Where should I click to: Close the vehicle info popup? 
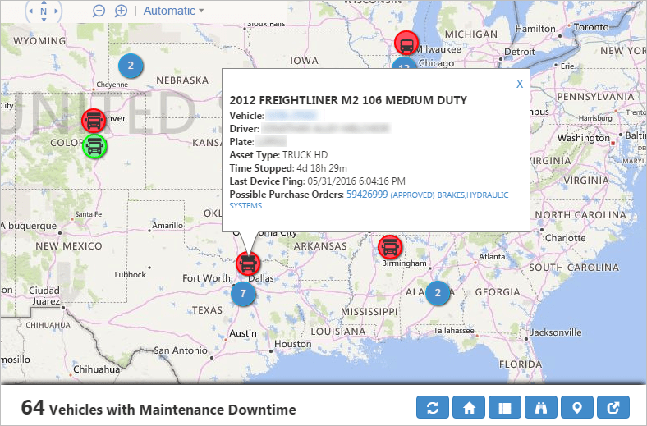(520, 84)
